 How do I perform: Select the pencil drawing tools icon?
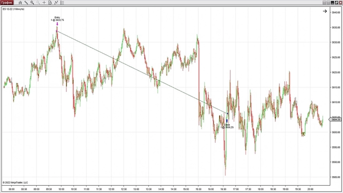pos(26,3)
